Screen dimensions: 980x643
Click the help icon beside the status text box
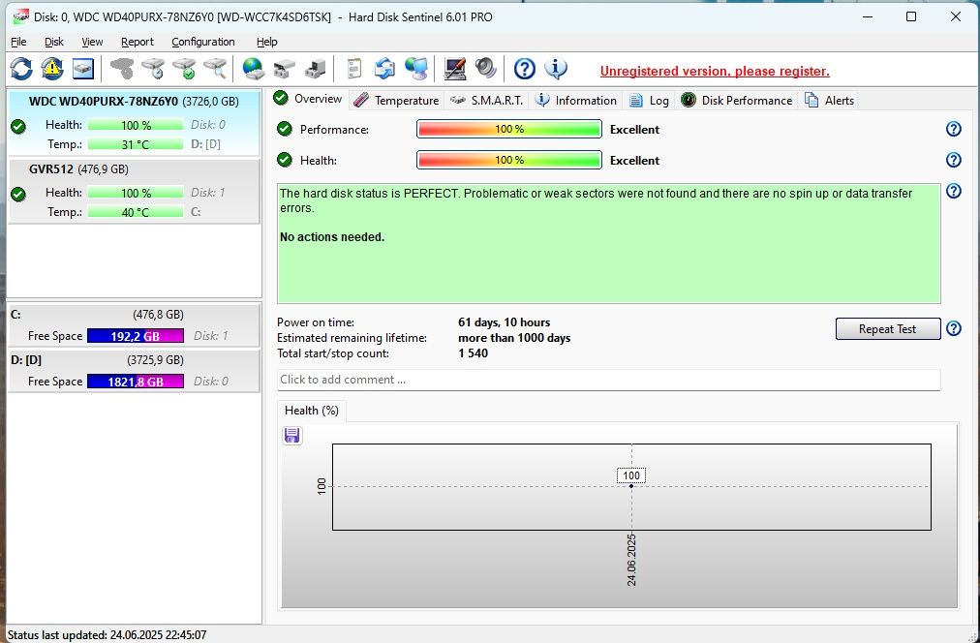coord(953,191)
